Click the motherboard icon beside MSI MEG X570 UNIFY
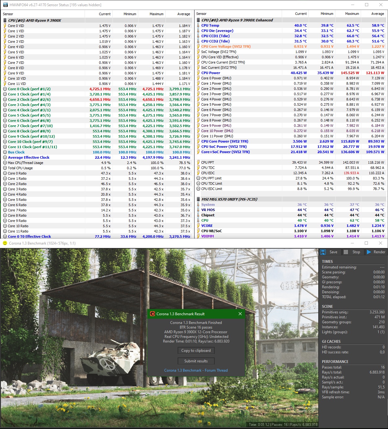 tap(198, 199)
